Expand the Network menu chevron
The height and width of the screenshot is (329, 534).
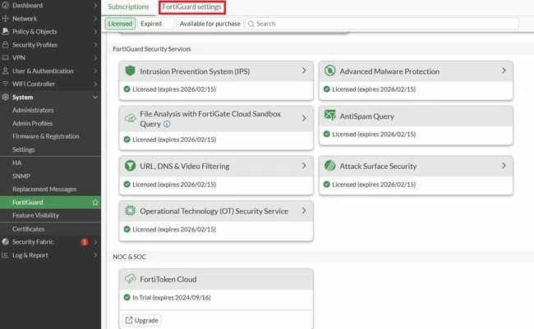pyautogui.click(x=95, y=18)
